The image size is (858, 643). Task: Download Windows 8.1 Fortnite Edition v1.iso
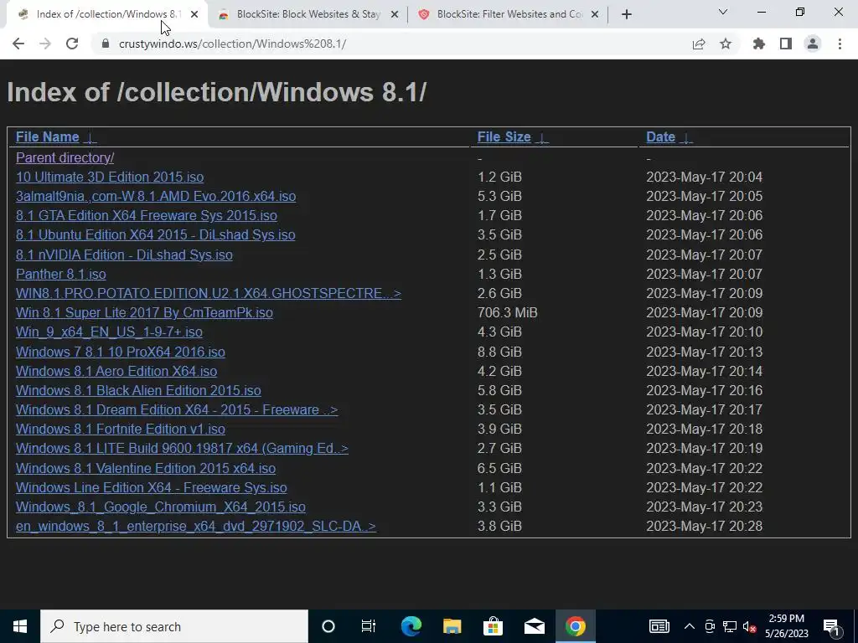[x=121, y=430]
